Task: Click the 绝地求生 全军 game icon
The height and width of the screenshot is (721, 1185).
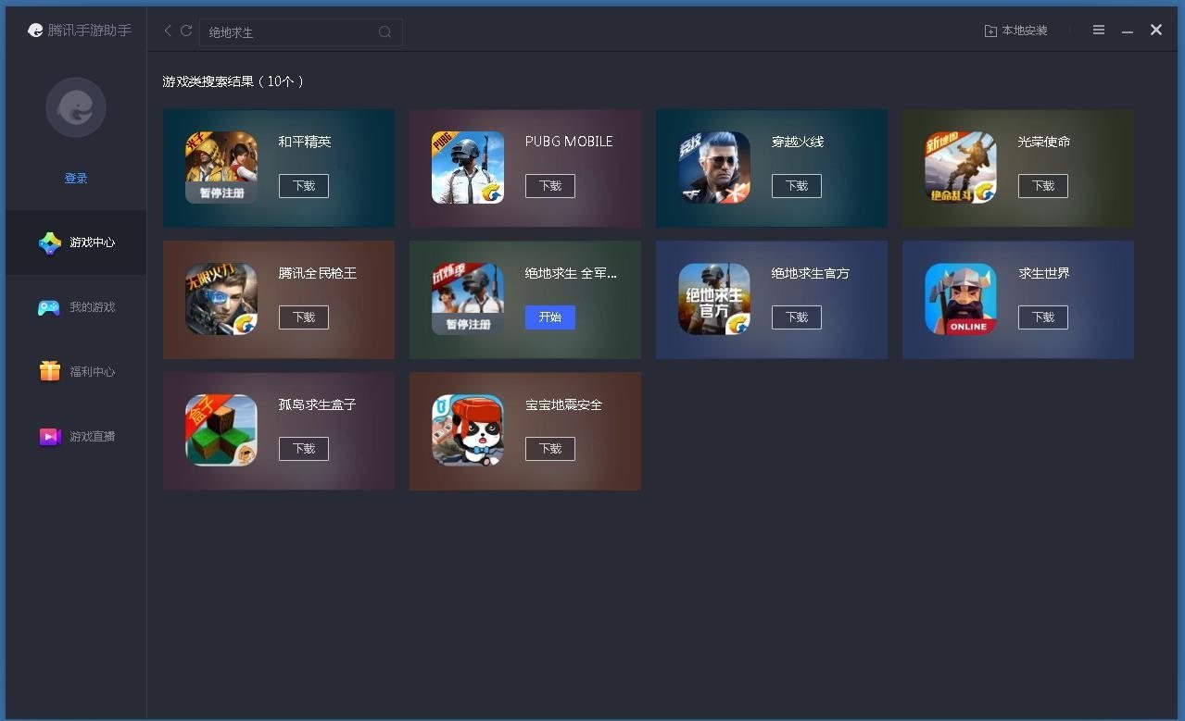Action: pos(468,299)
